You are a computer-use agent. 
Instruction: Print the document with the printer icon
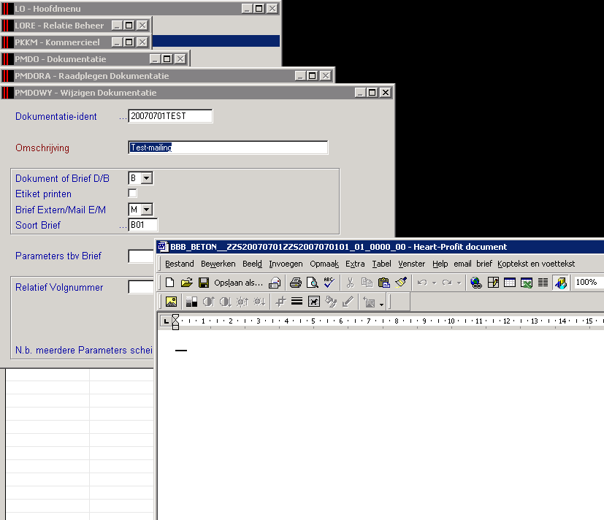tap(296, 283)
